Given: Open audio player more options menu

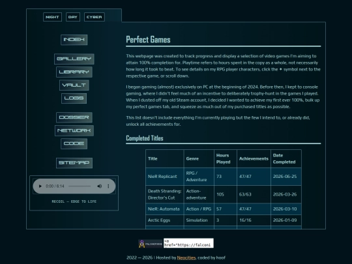Looking at the screenshot, I should 108,186.
